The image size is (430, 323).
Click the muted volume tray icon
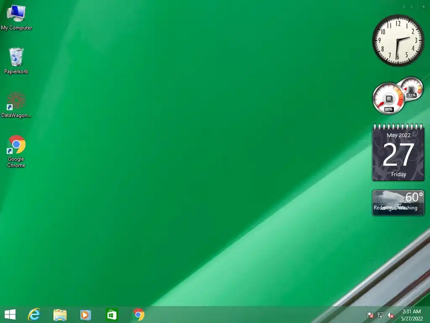(391, 315)
